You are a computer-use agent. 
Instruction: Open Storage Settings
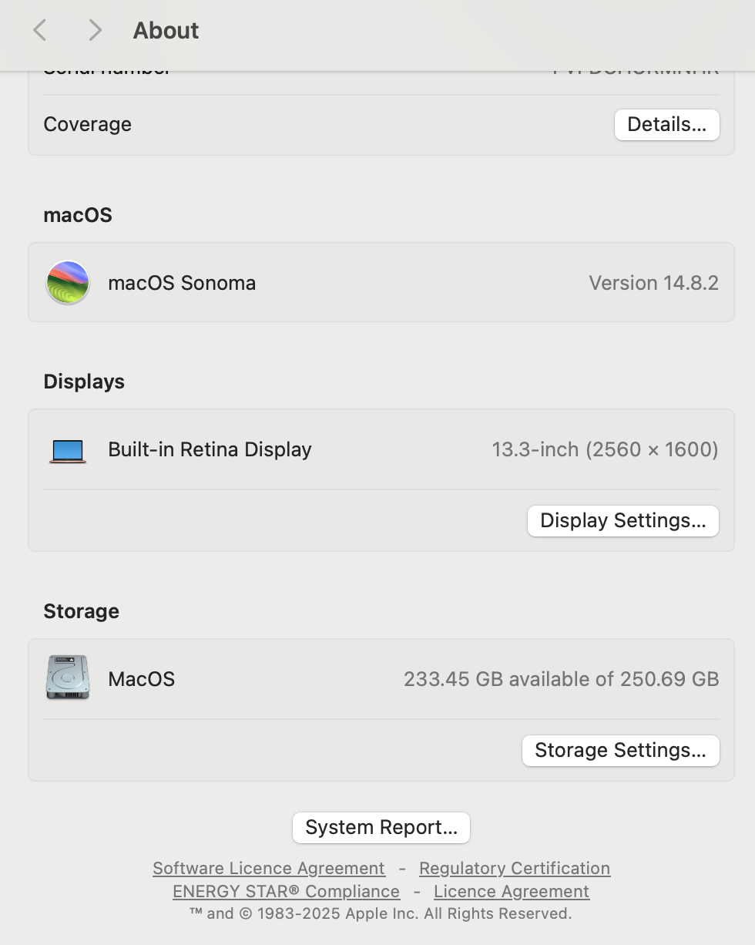(x=620, y=751)
